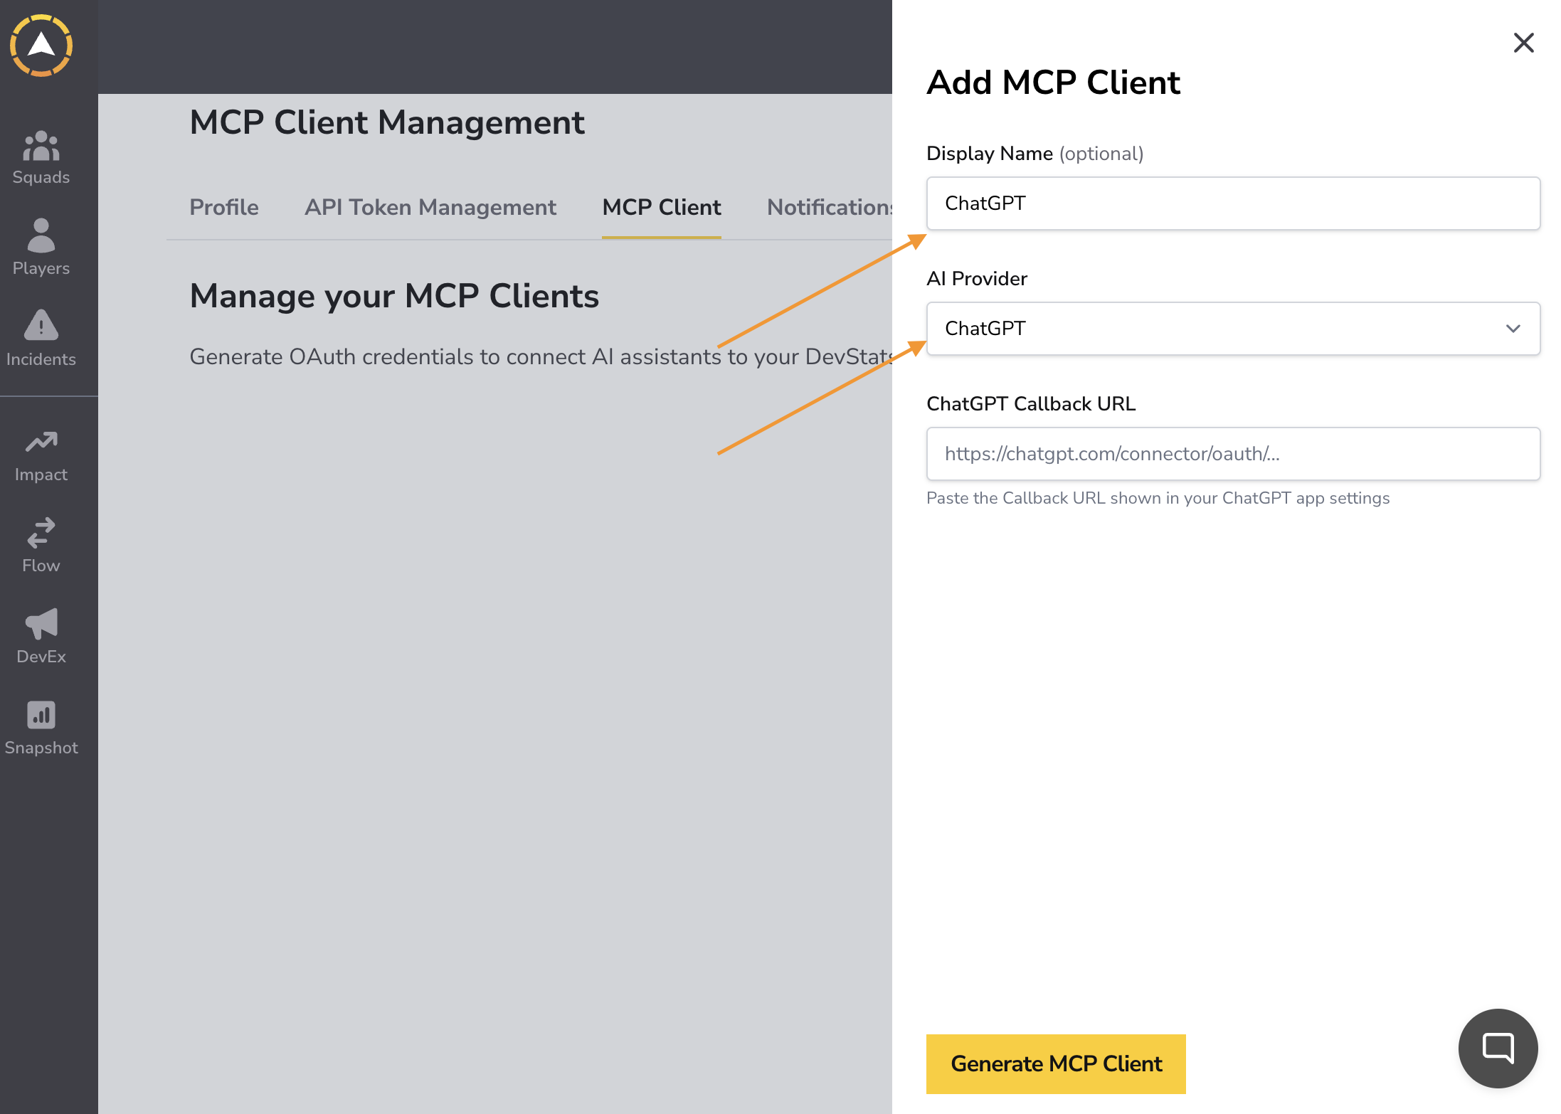The width and height of the screenshot is (1561, 1114).
Task: Click the Generate OAuth credentials description
Action: (x=541, y=356)
